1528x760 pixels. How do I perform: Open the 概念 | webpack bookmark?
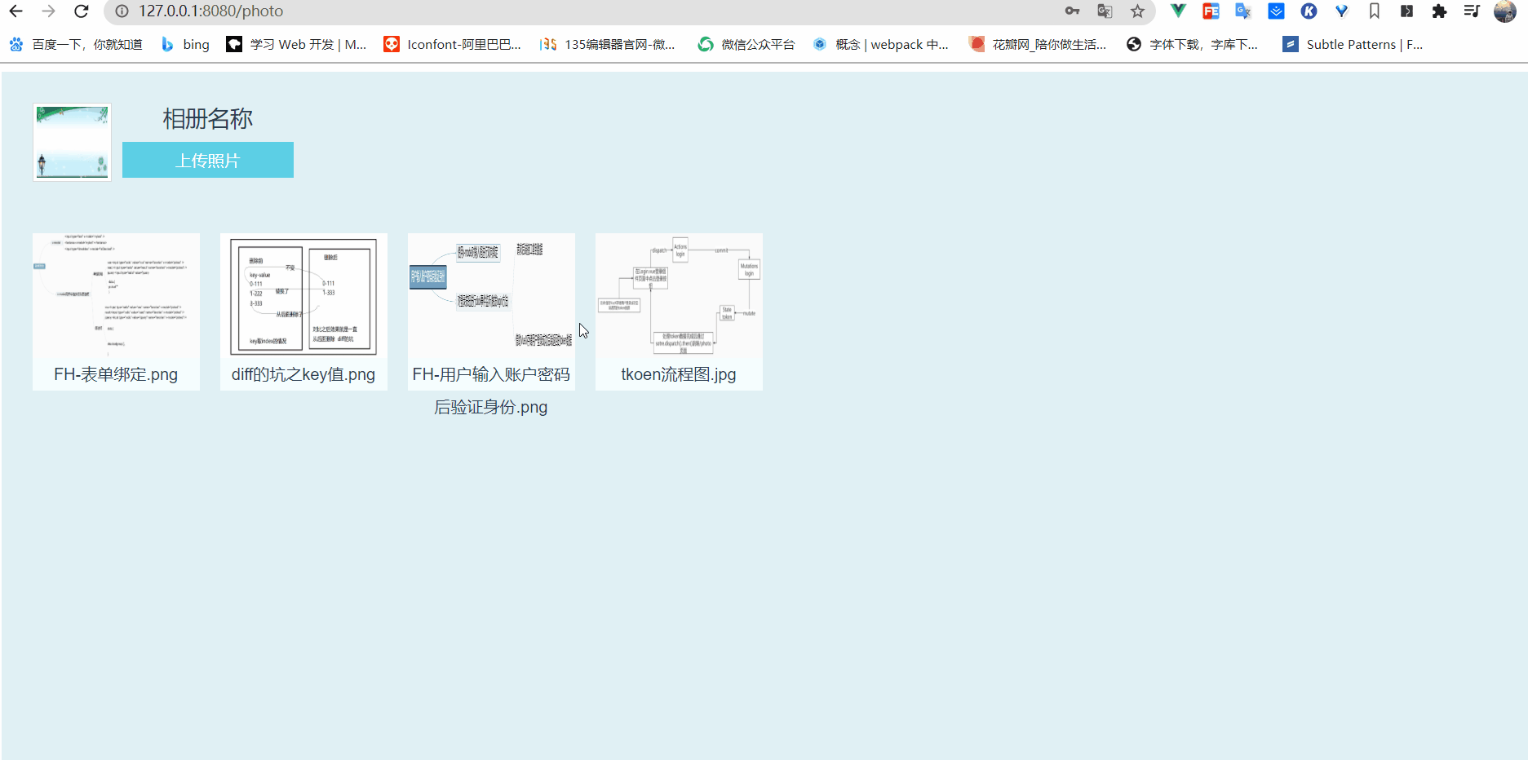click(x=880, y=44)
